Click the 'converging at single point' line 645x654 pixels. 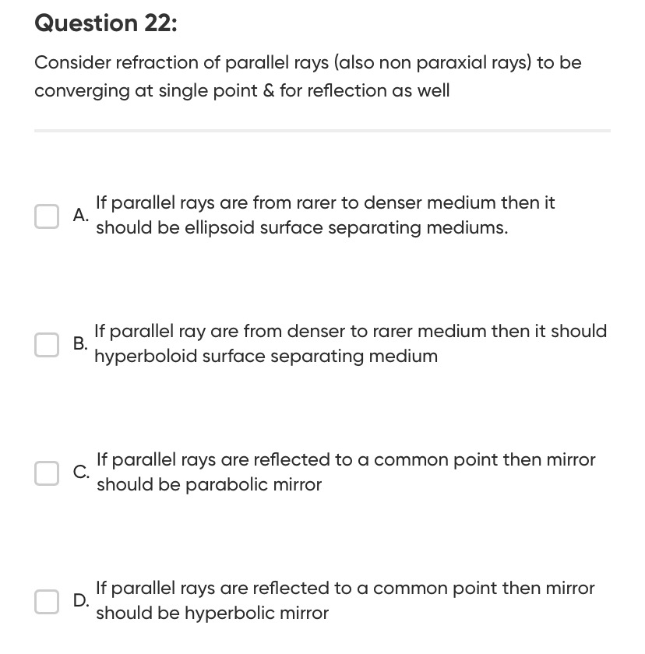tap(242, 91)
